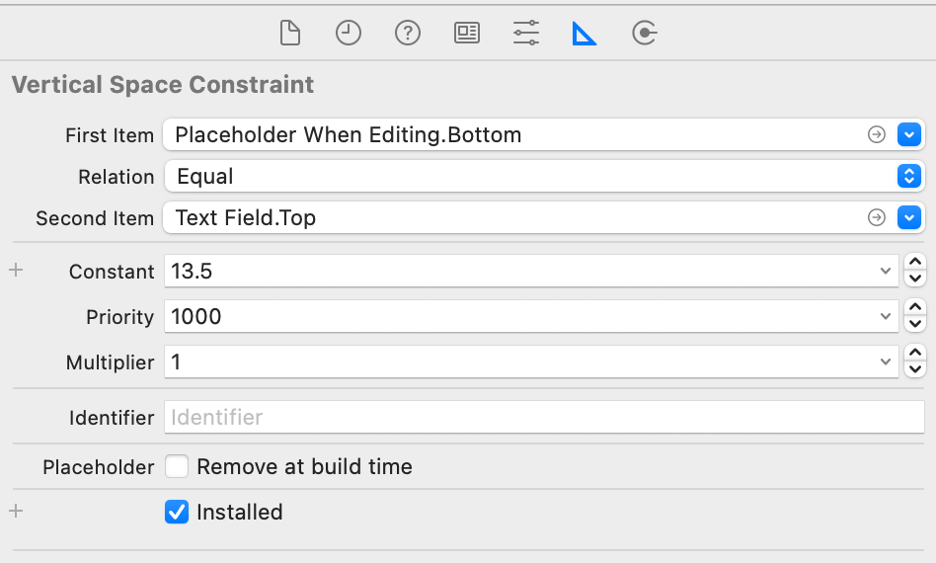Open the History inspector tab
The width and height of the screenshot is (936, 563).
[349, 34]
